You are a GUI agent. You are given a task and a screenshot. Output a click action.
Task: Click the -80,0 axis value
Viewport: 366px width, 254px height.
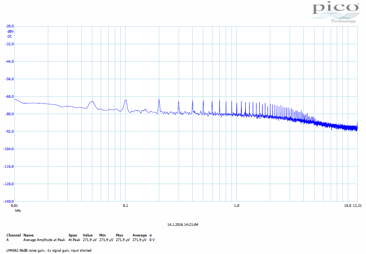pyautogui.click(x=10, y=114)
